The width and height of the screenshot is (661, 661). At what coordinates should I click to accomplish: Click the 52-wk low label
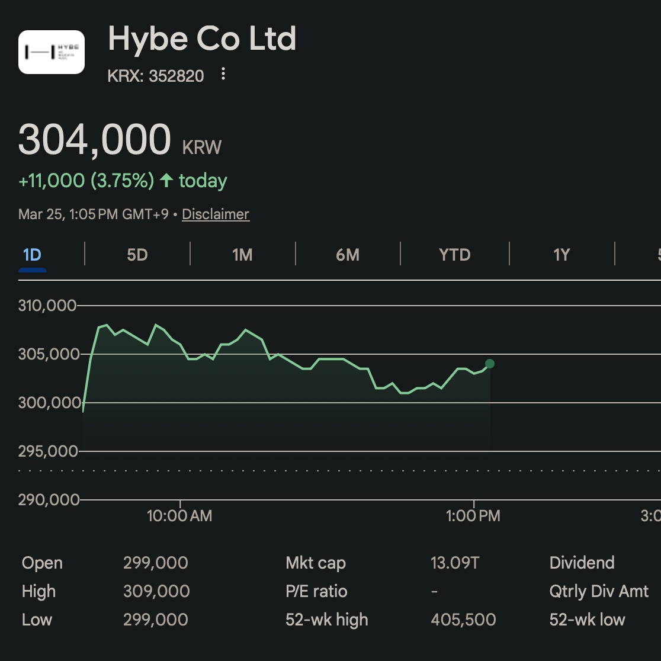click(587, 620)
